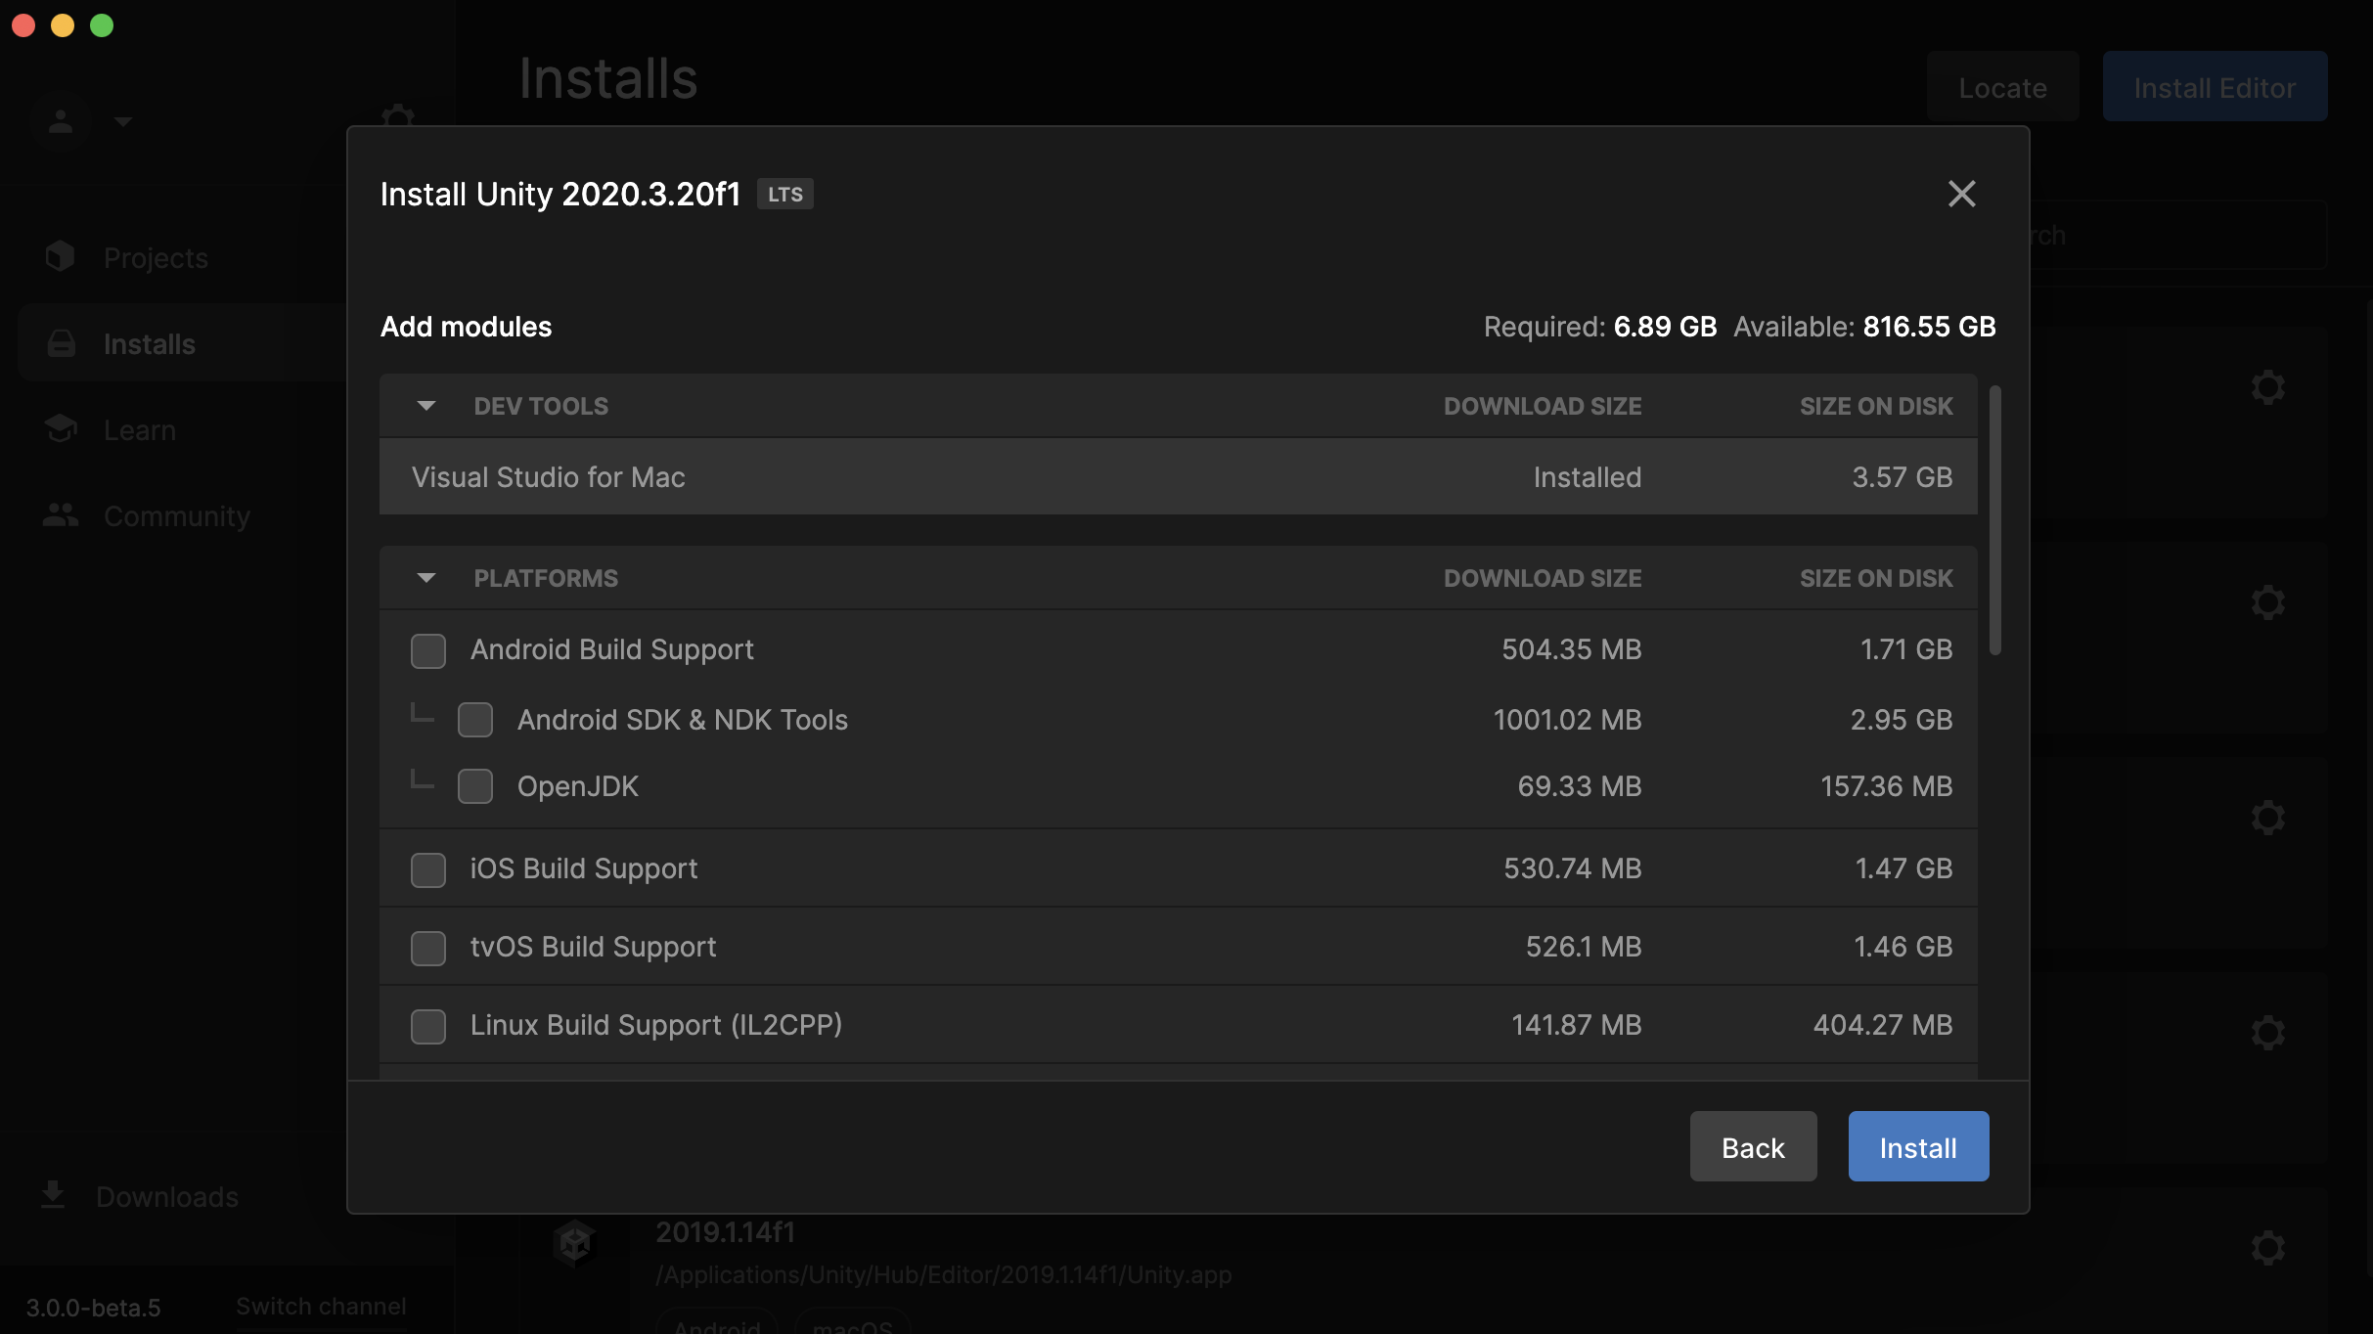This screenshot has height=1334, width=2373.
Task: Click the Downloads arrow icon
Action: pos(53,1195)
